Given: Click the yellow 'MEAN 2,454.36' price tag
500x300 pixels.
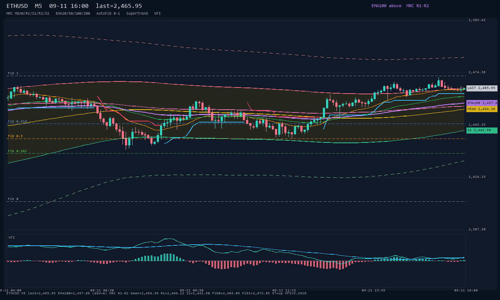Looking at the screenshot, I should 482,109.
